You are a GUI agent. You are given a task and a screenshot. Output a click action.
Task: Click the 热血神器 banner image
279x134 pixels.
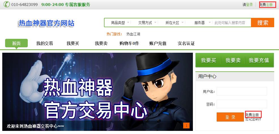97,92
